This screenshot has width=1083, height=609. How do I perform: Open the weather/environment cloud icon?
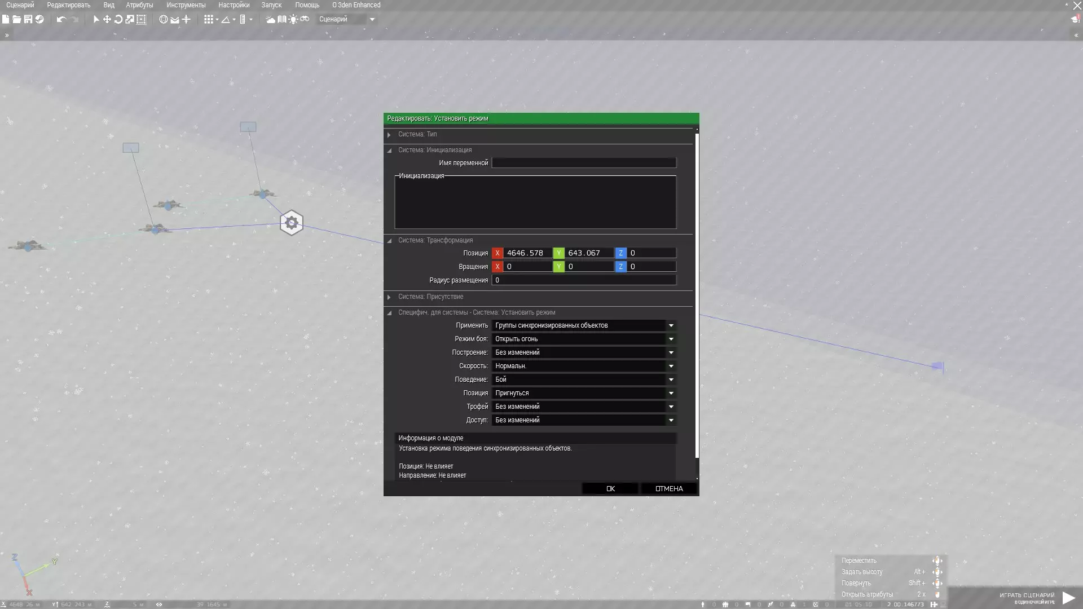point(270,19)
